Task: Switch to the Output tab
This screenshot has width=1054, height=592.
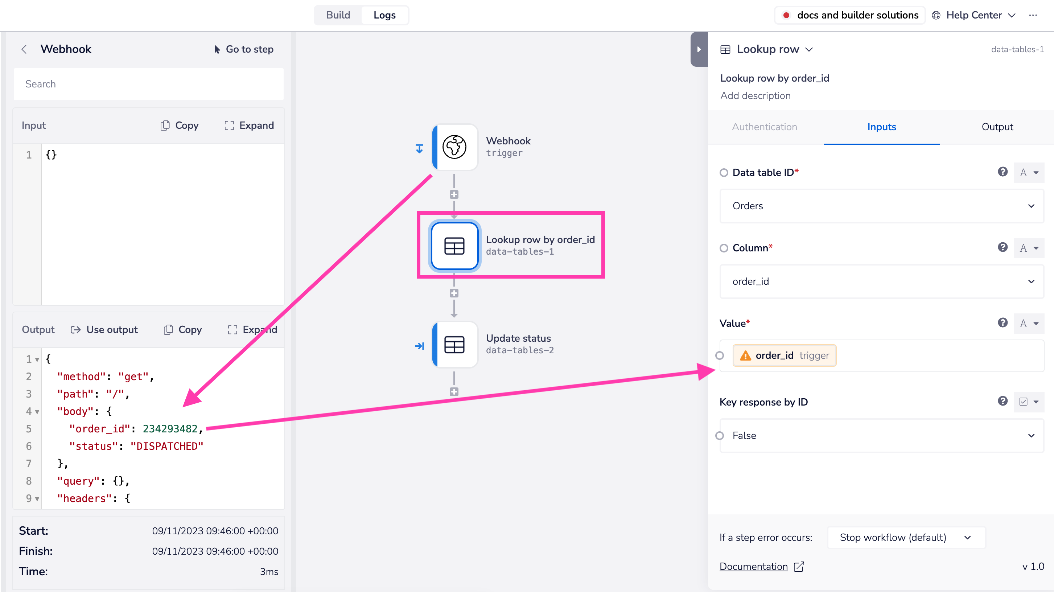Action: (997, 127)
